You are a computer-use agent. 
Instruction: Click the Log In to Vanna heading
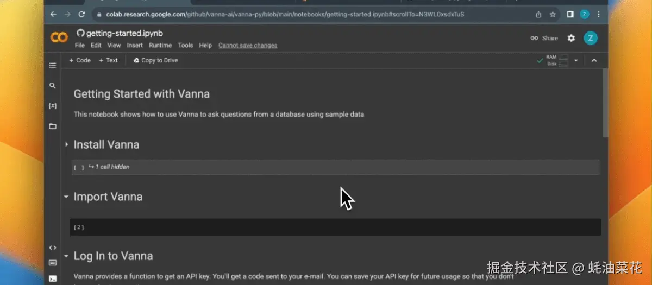pyautogui.click(x=113, y=256)
